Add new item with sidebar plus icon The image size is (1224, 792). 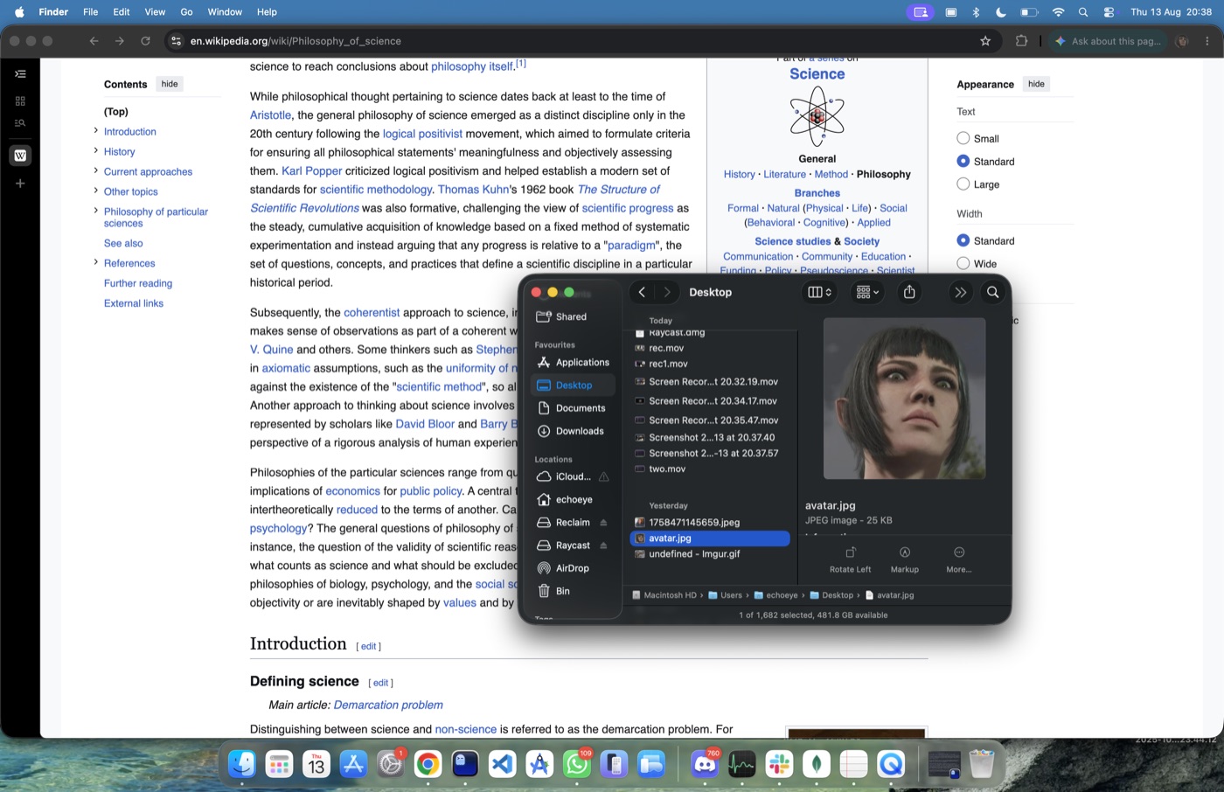(x=20, y=184)
